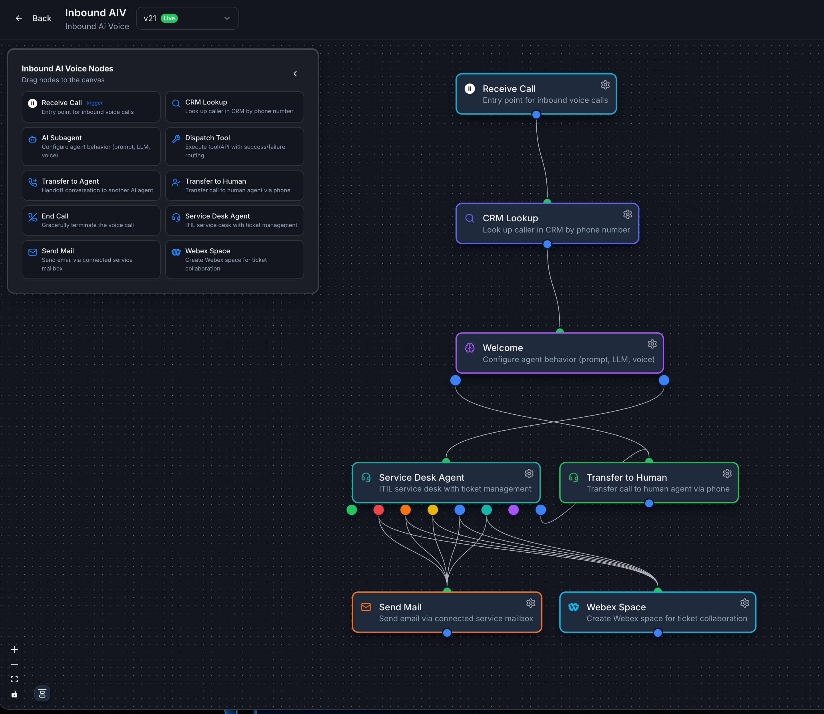Click the teal output port under Service Desk Agent
The width and height of the screenshot is (824, 714).
tap(487, 510)
